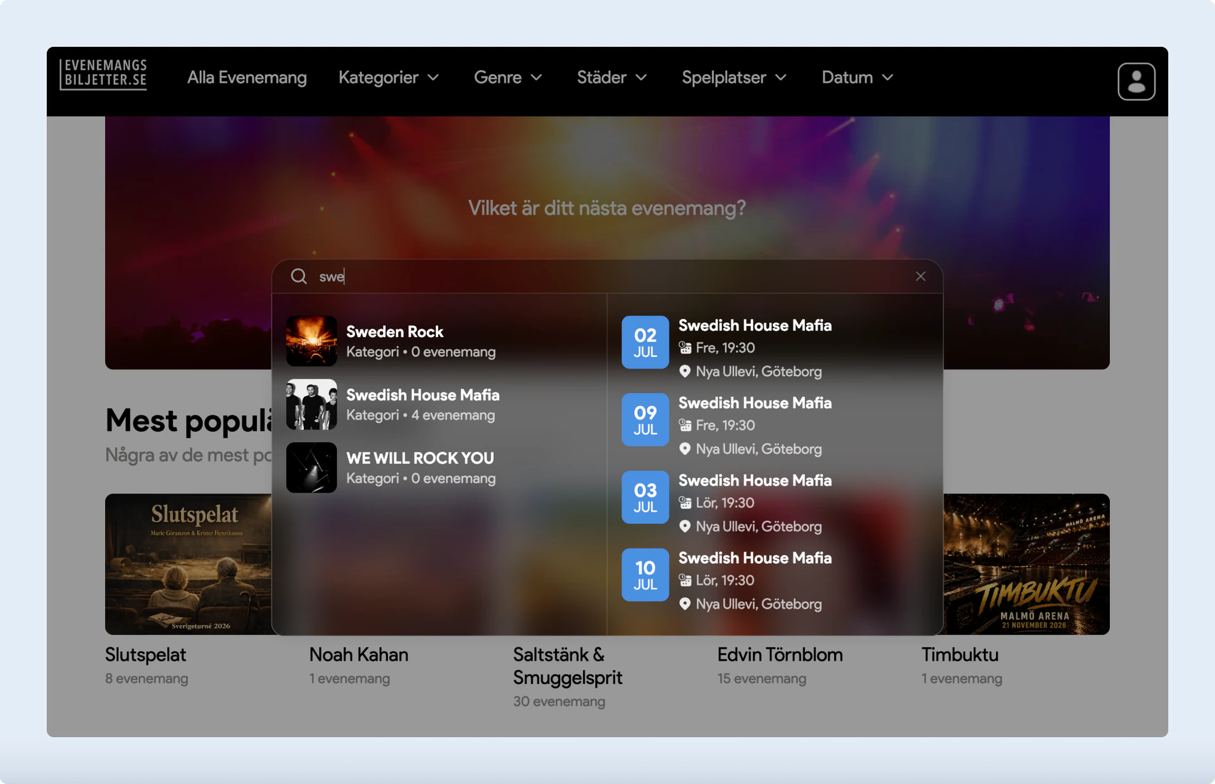The width and height of the screenshot is (1215, 784).
Task: Open the 02 JUL Swedish House Mafia event
Action: point(775,348)
